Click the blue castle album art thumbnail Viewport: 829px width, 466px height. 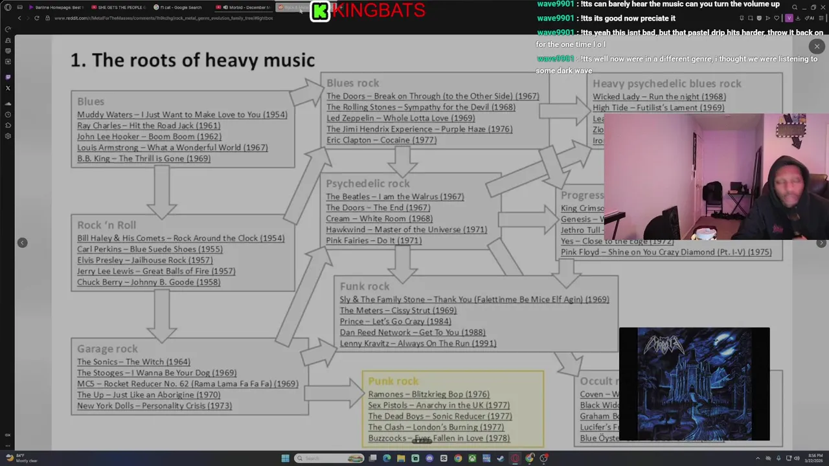pos(694,384)
